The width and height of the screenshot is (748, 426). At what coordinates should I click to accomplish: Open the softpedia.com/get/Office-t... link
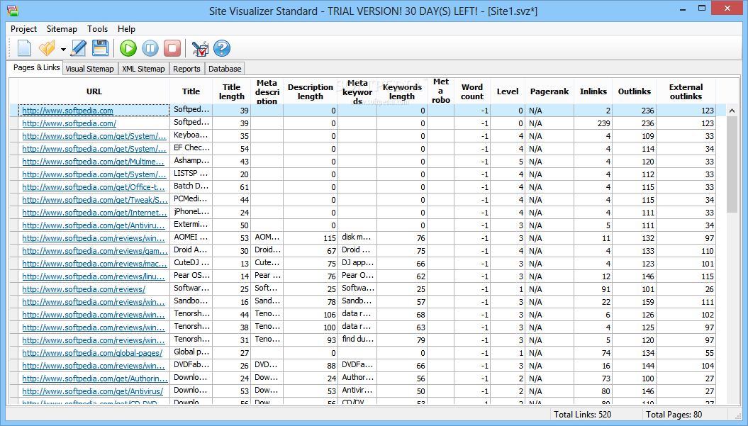(94, 187)
